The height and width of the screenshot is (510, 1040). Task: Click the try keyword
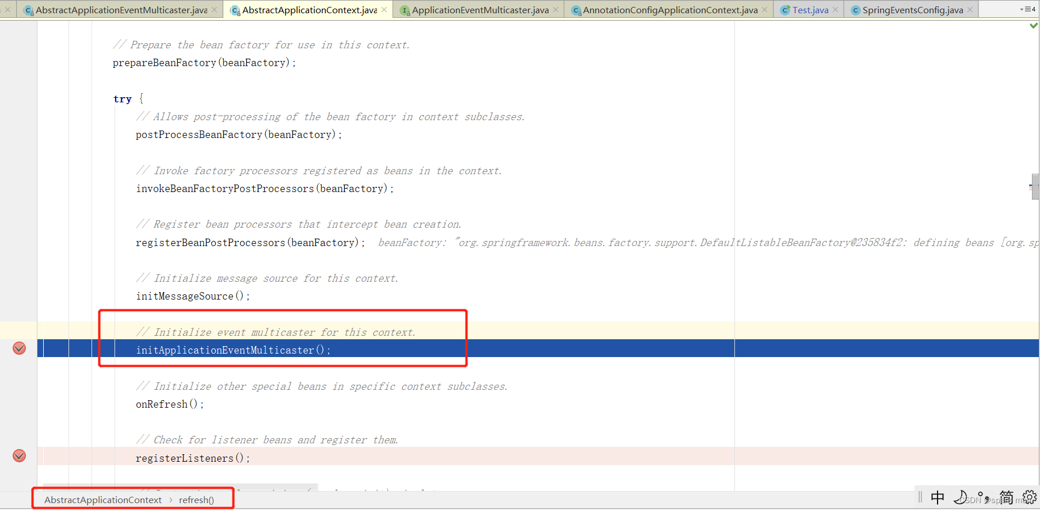point(123,99)
